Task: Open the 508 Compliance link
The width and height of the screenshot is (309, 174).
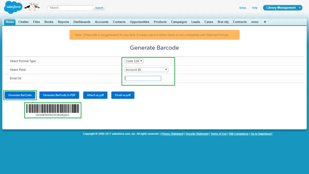Action: 239,134
